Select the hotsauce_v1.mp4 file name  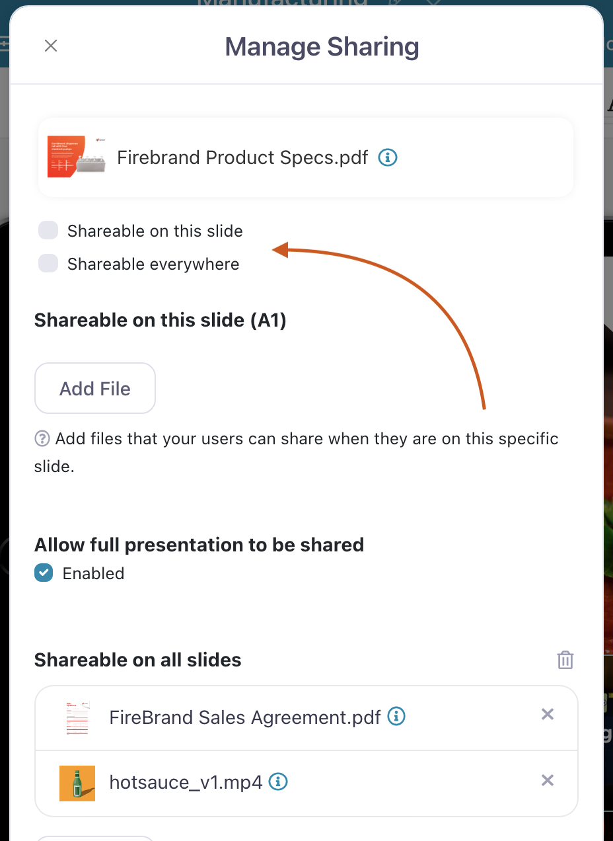point(186,783)
